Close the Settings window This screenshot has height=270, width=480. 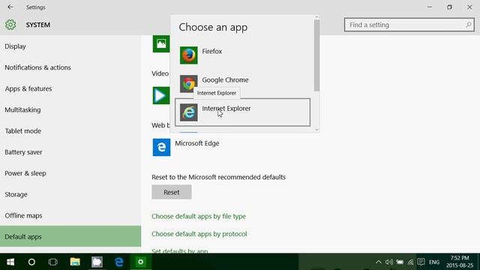click(469, 7)
